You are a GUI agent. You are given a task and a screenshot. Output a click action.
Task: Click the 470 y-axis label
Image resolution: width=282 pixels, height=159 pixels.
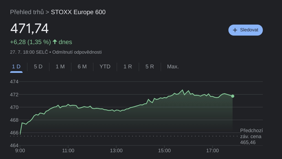tap(14, 107)
